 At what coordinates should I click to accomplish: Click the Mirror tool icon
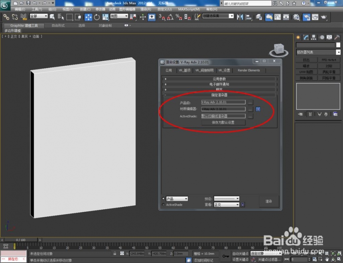click(240, 17)
